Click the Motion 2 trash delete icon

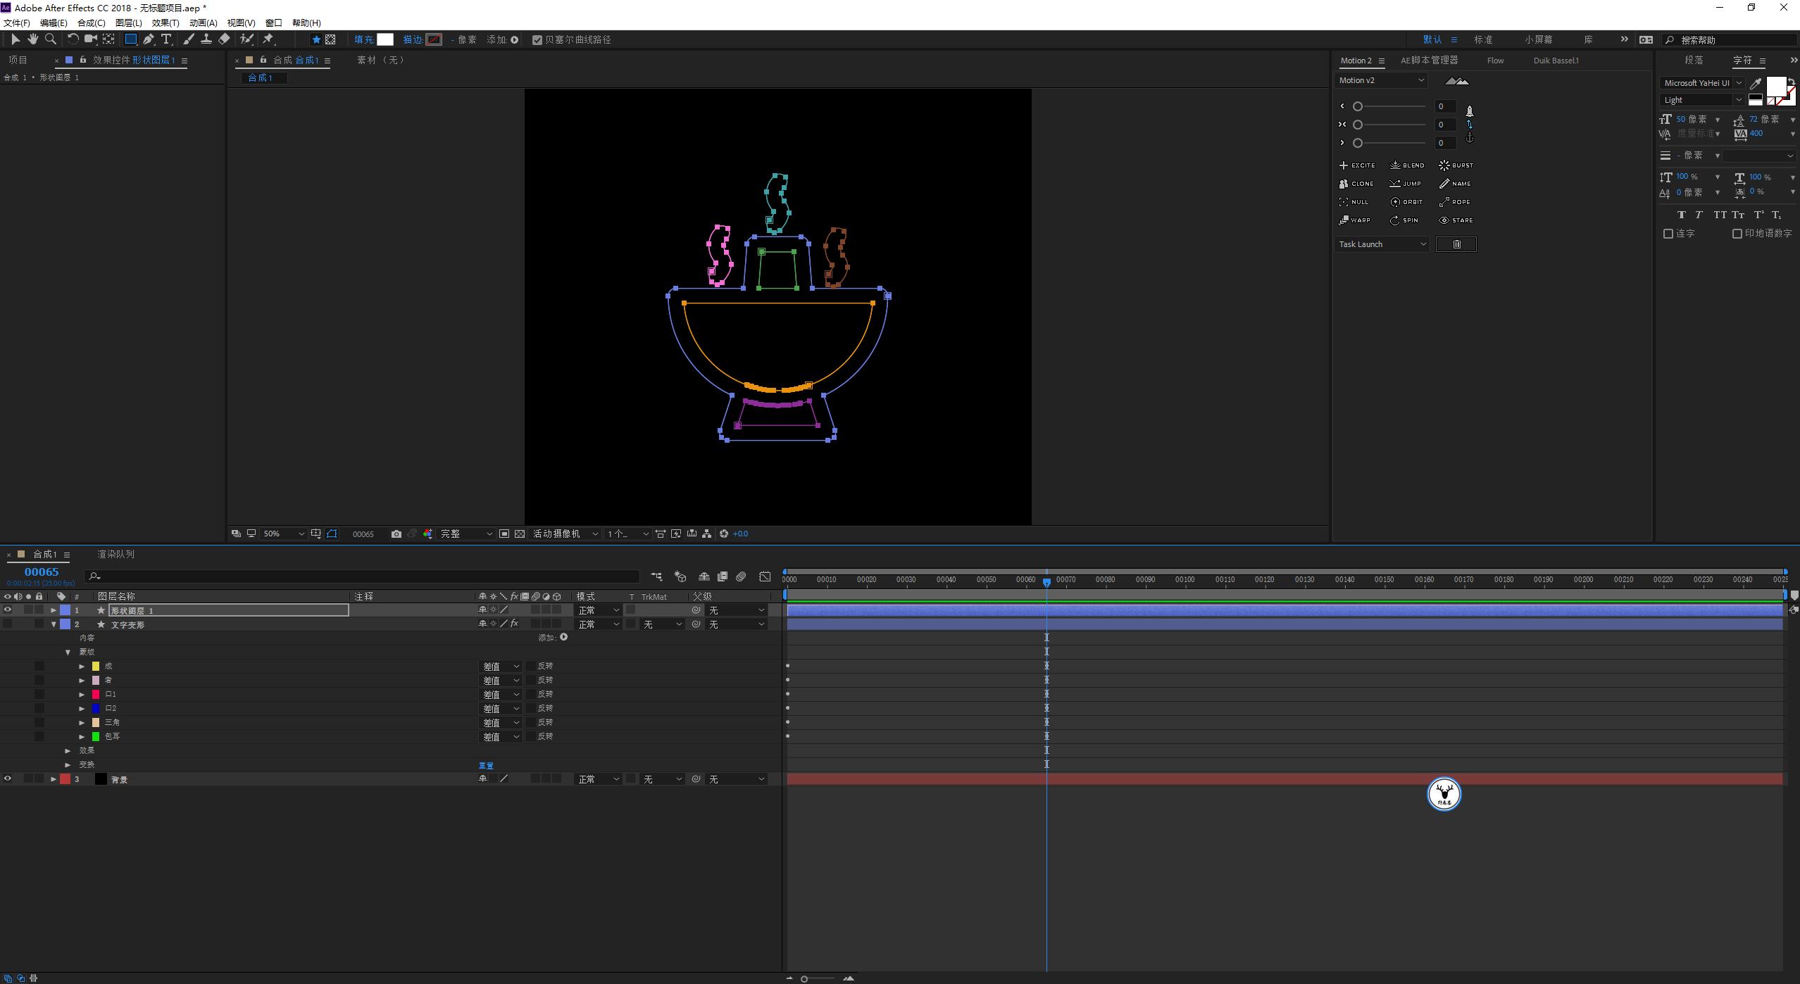[x=1456, y=244]
